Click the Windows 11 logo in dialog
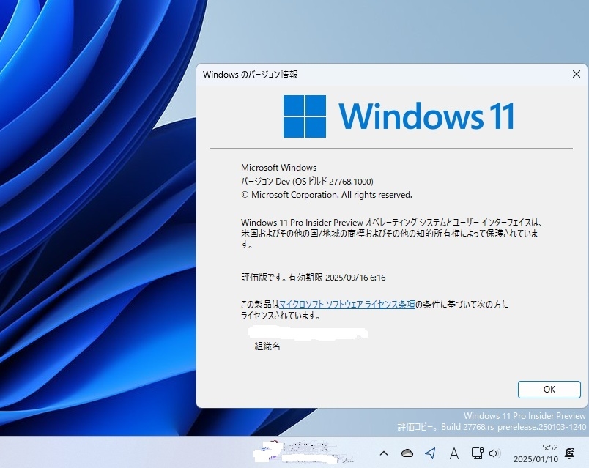 399,116
